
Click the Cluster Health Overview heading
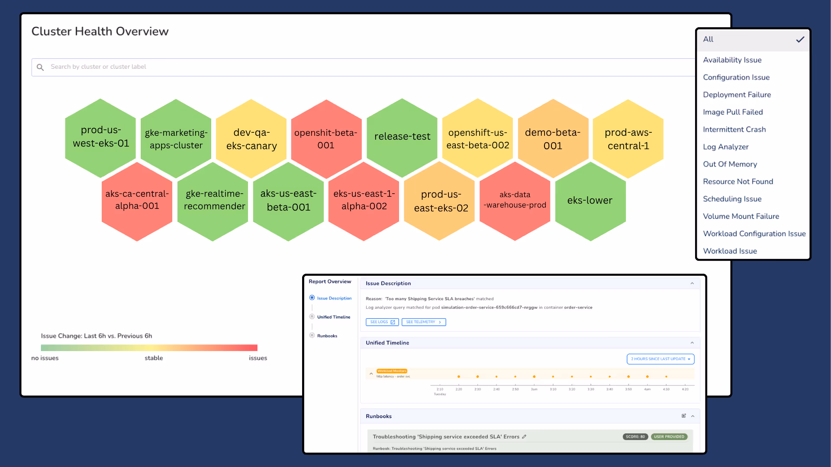tap(100, 31)
